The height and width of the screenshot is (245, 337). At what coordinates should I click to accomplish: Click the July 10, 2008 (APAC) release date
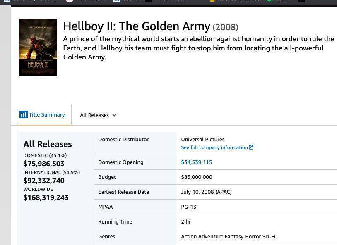click(206, 192)
